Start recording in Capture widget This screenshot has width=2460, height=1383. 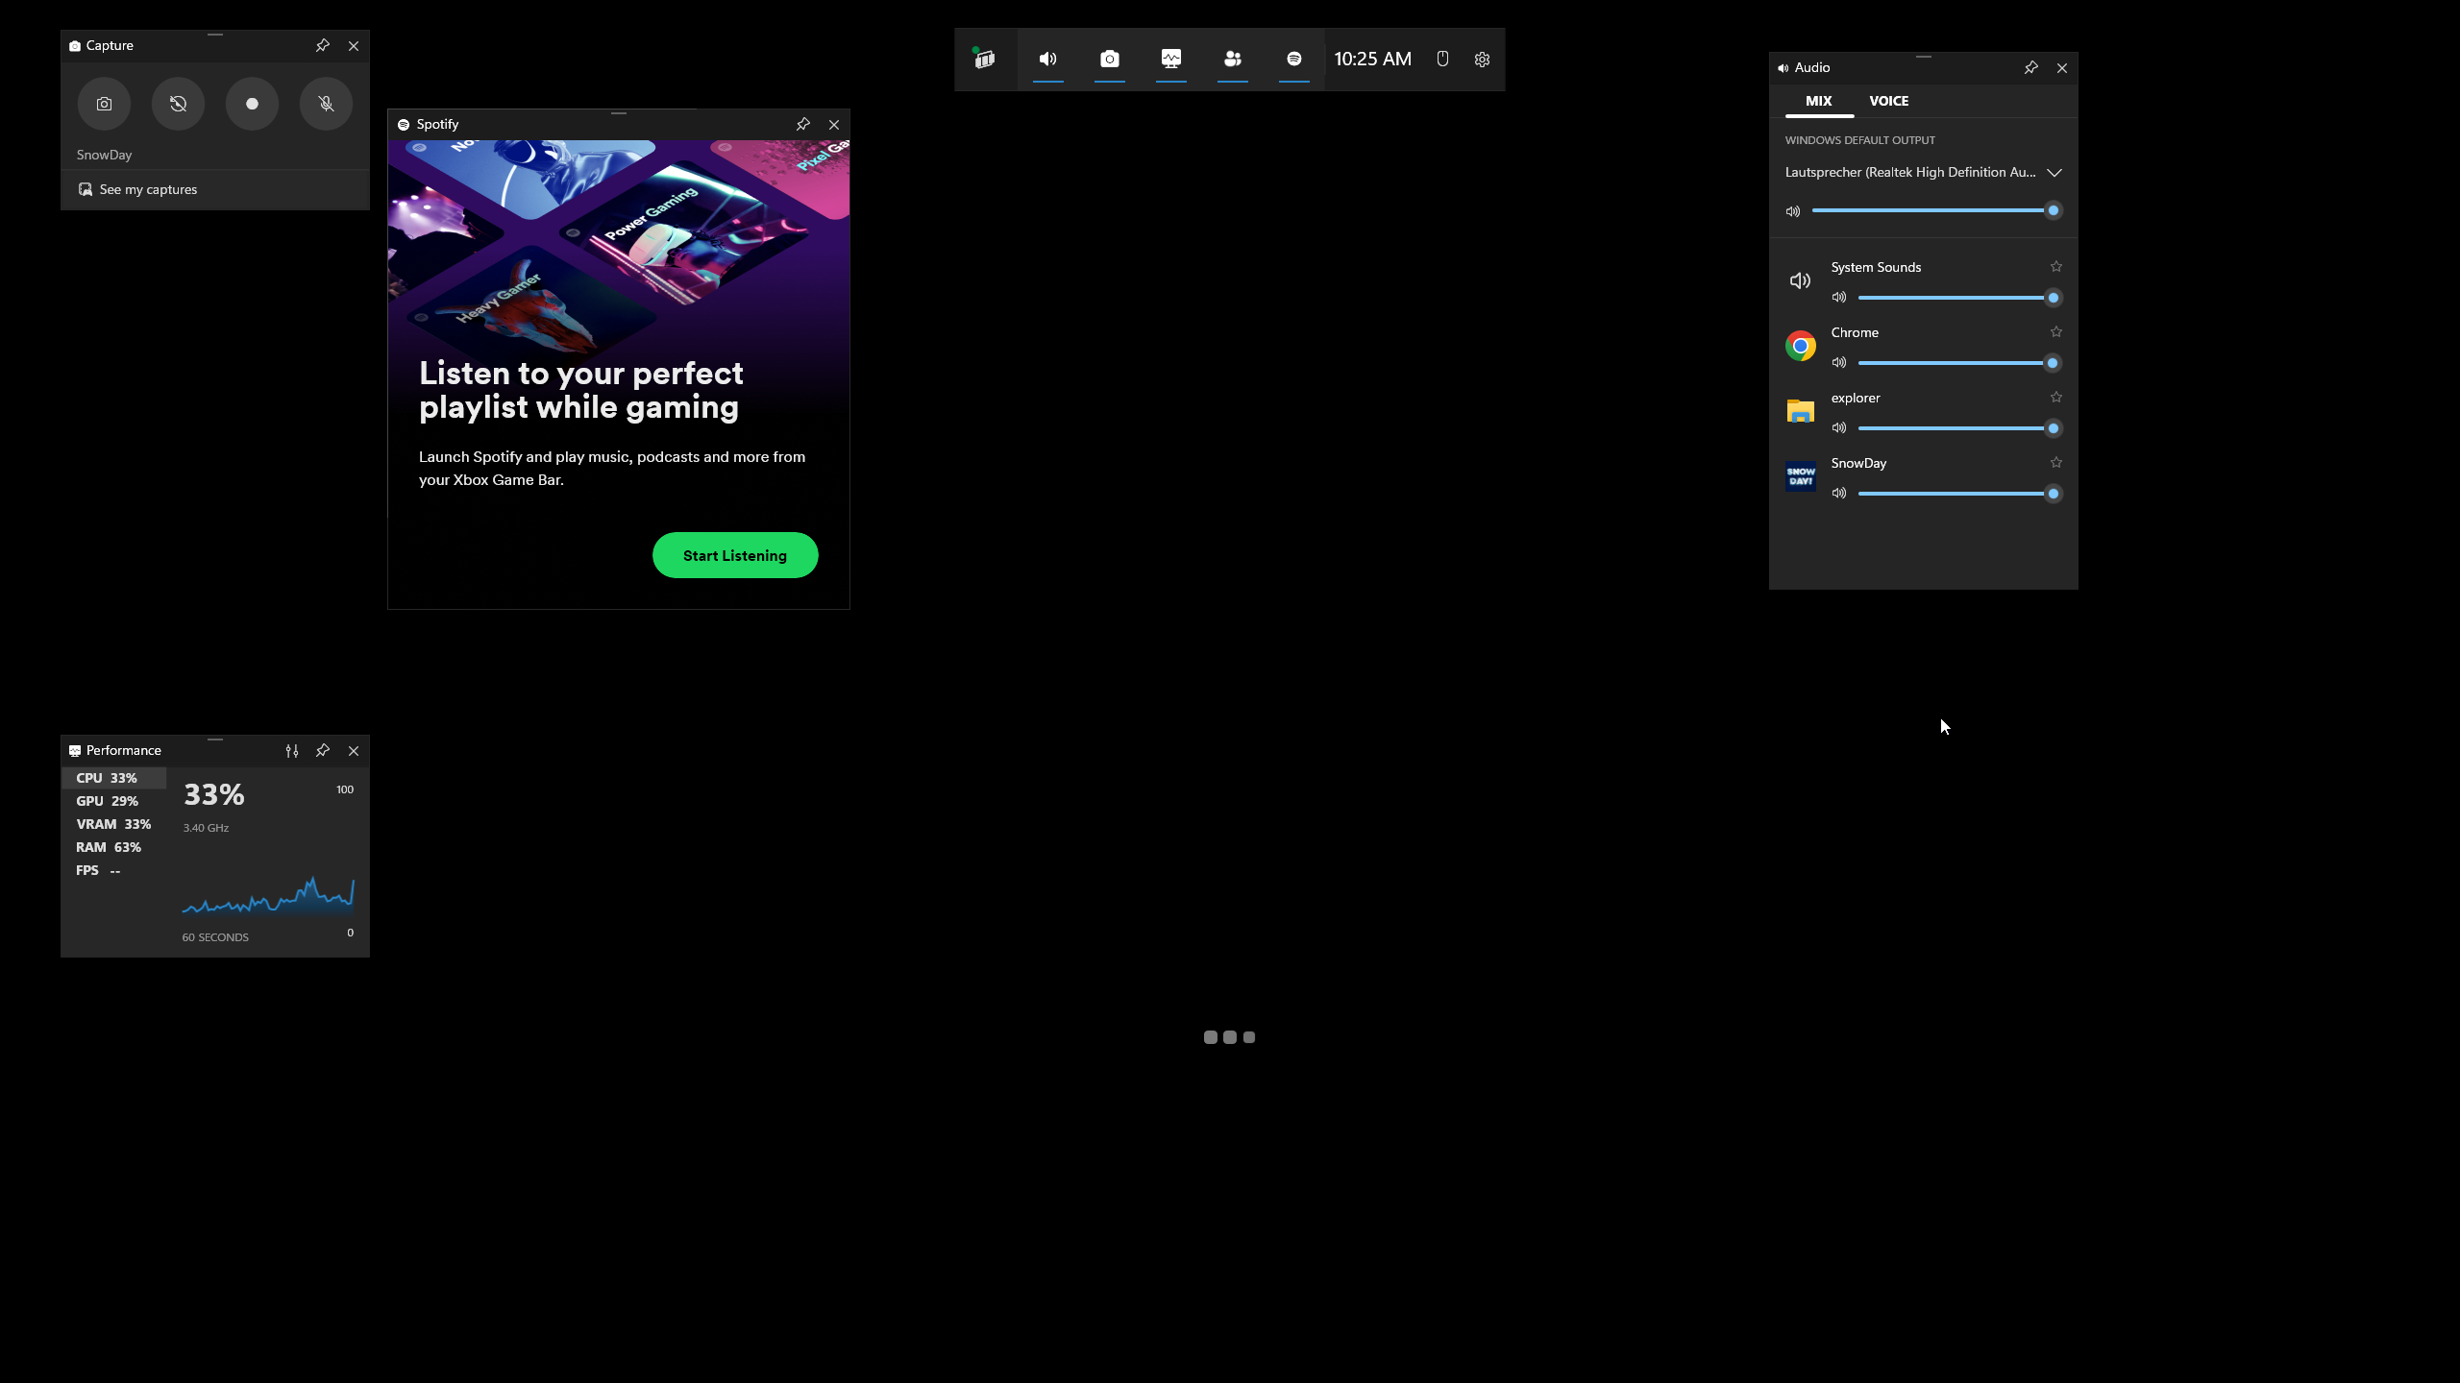(x=252, y=104)
